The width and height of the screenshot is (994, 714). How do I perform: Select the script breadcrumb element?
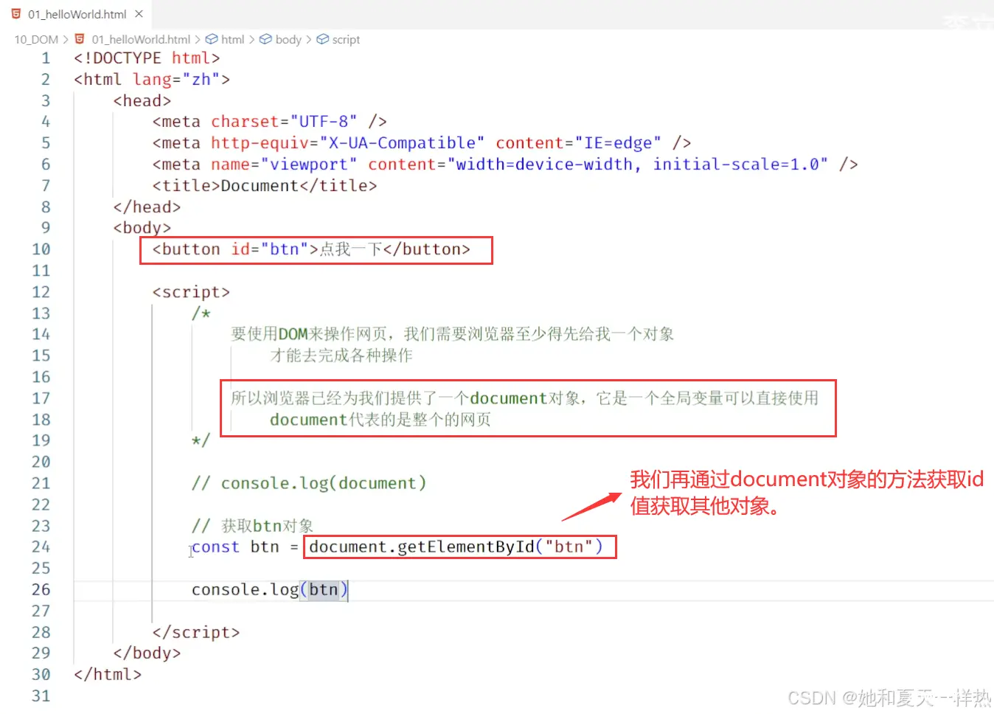346,40
